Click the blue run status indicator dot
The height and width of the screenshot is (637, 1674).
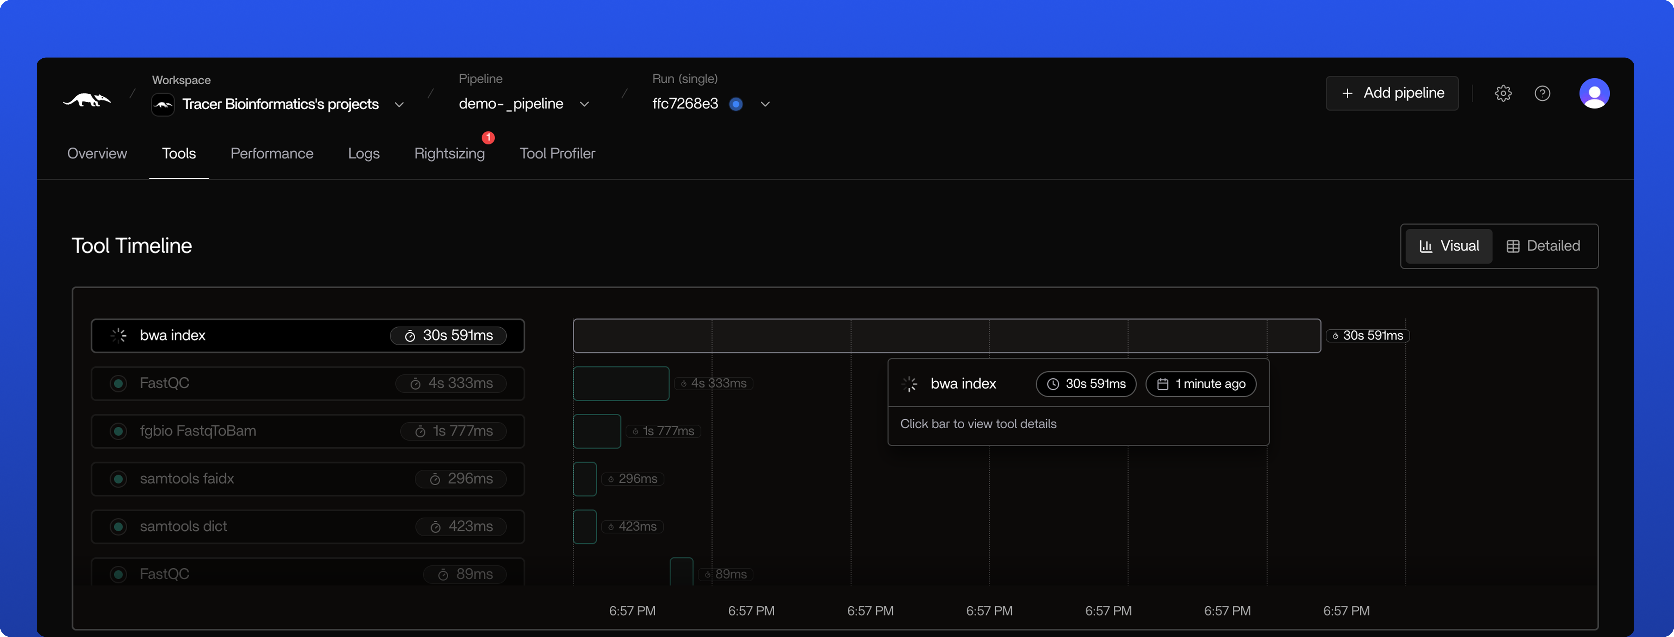(x=736, y=104)
